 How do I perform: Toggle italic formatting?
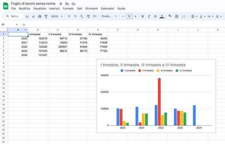coord(149,17)
